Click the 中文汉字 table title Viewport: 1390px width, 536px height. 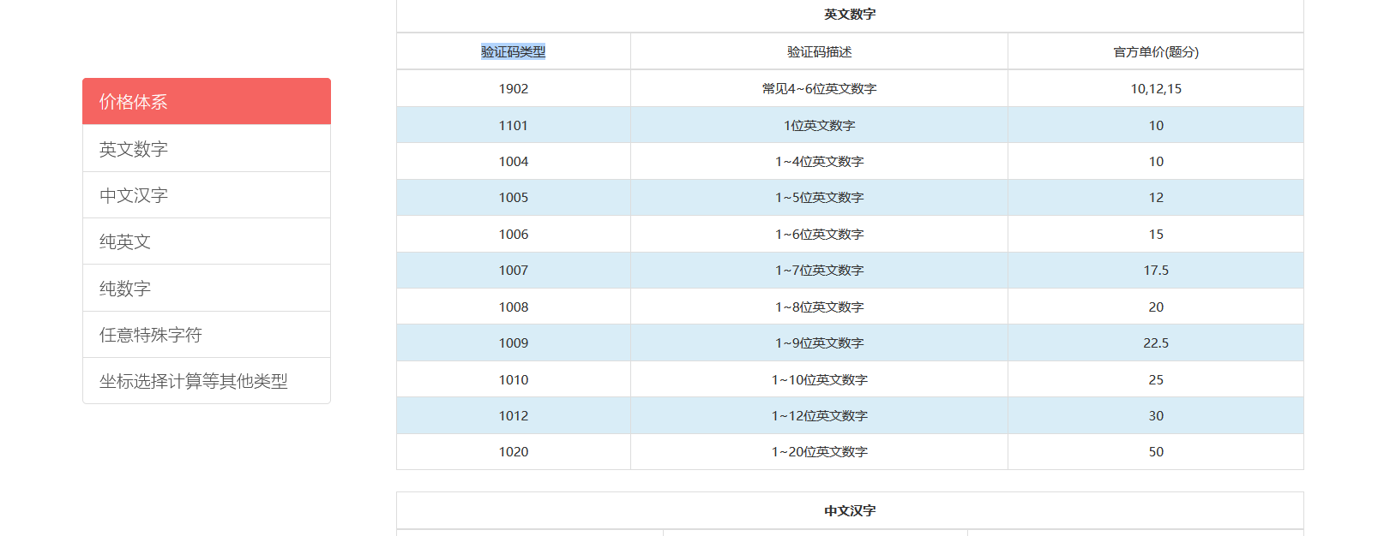click(850, 510)
